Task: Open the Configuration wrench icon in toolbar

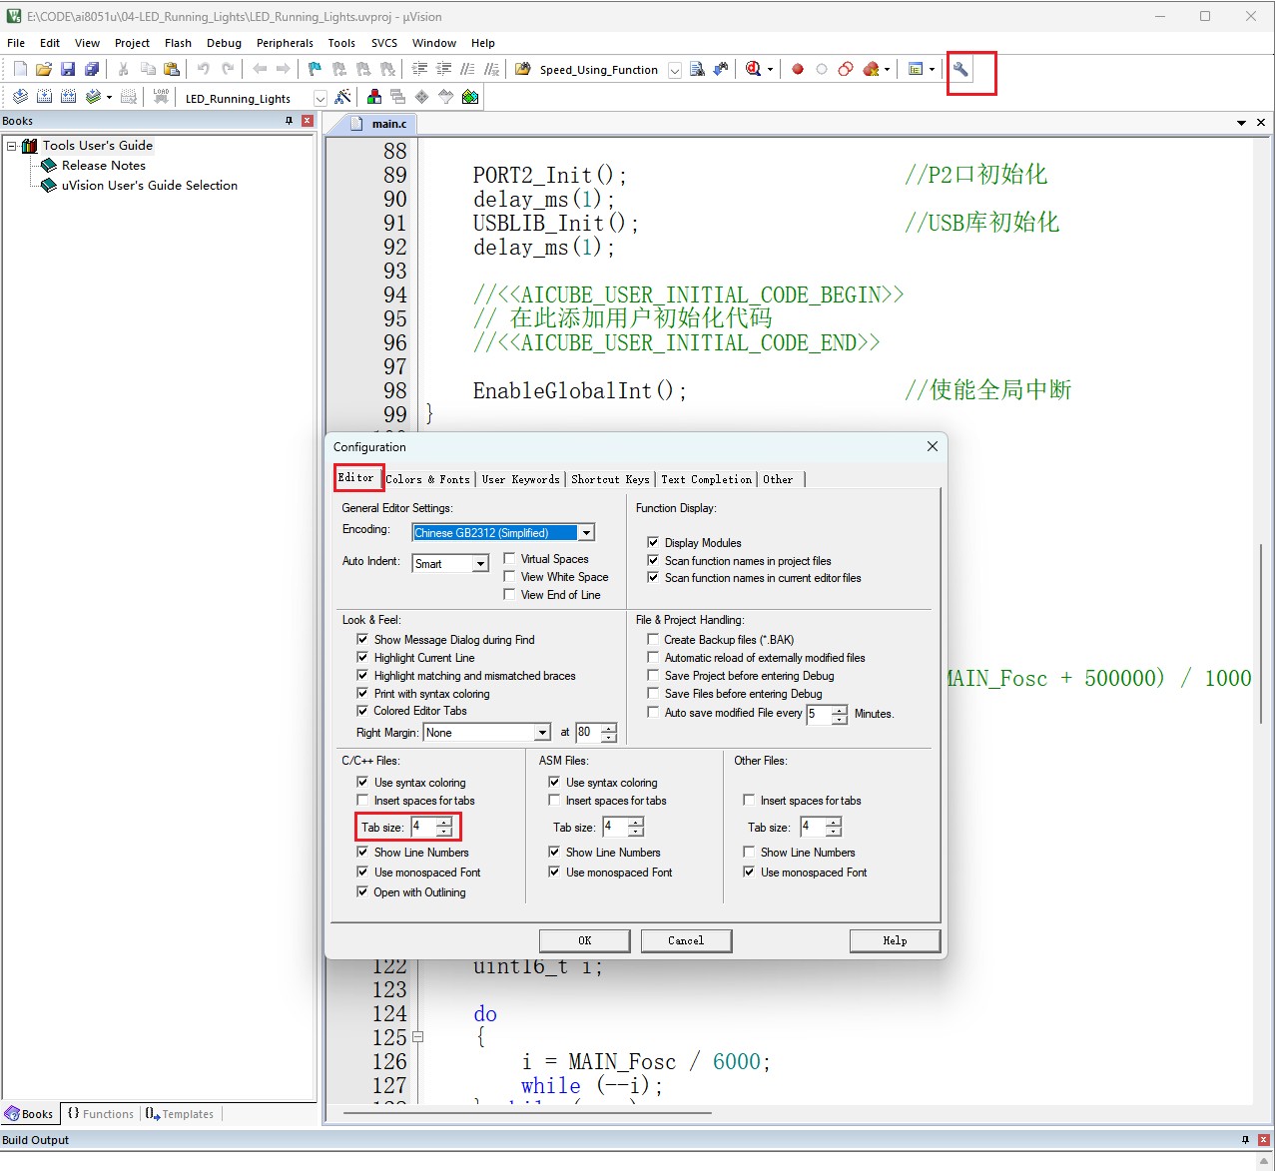Action: click(x=960, y=70)
